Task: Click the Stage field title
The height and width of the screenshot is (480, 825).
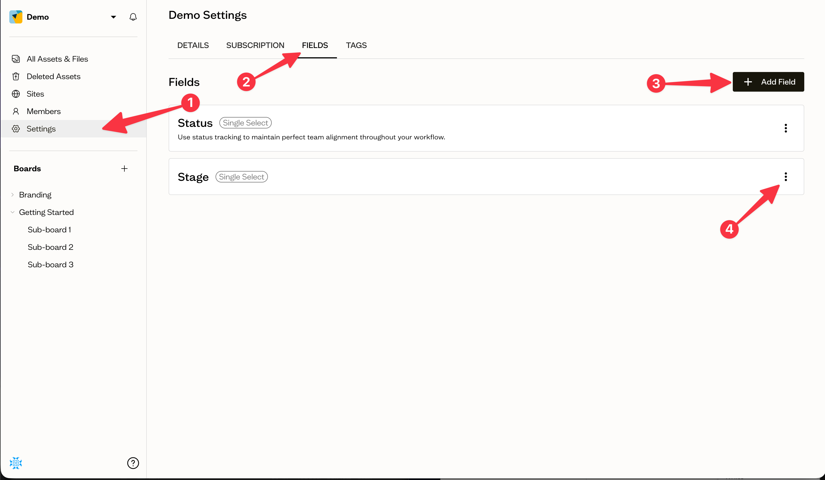Action: [x=193, y=177]
